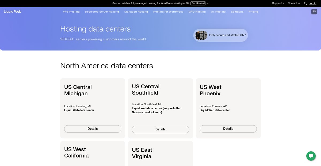Click Get Started in top banner
321x166 pixels.
click(198, 3)
